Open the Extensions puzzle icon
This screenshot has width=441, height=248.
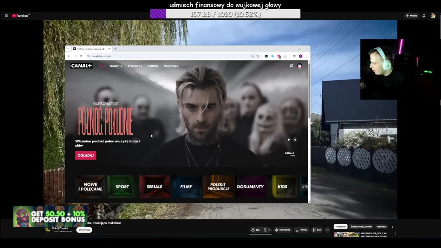coord(285,56)
